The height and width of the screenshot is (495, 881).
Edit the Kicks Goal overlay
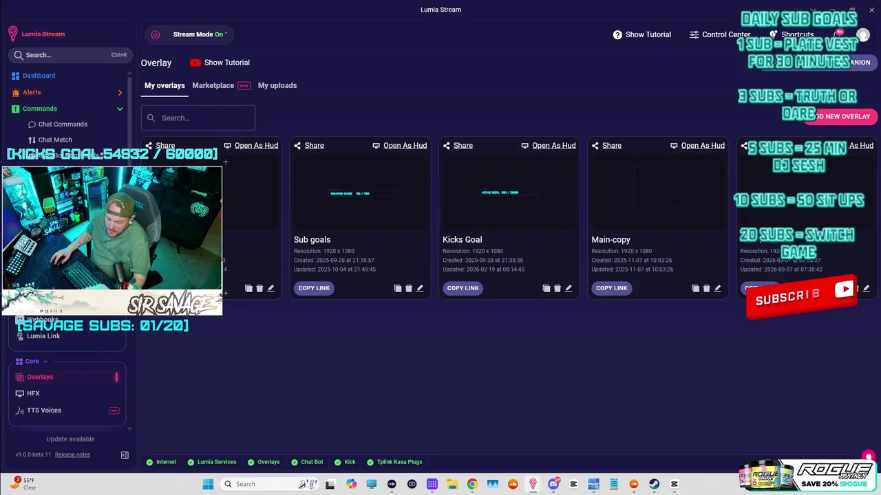click(569, 288)
